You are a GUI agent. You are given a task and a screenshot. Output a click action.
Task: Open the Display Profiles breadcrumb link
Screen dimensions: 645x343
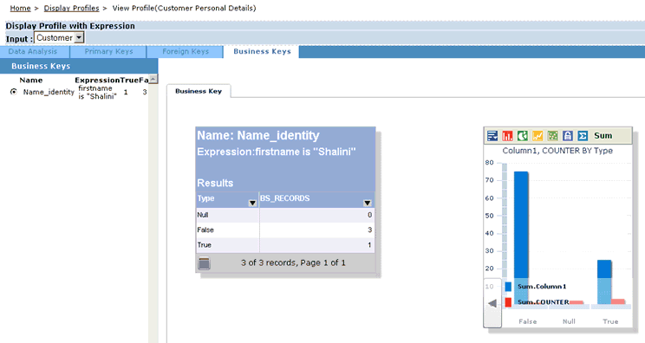[x=72, y=8]
